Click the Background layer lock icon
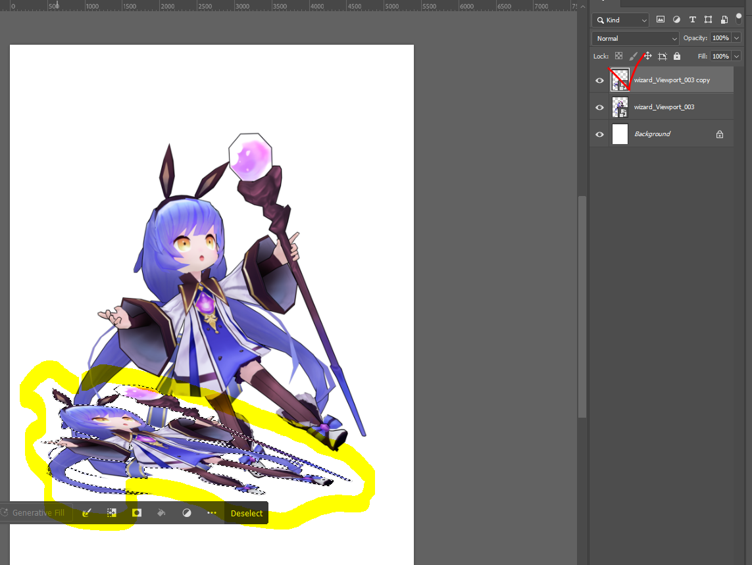This screenshot has height=565, width=752. pos(719,134)
